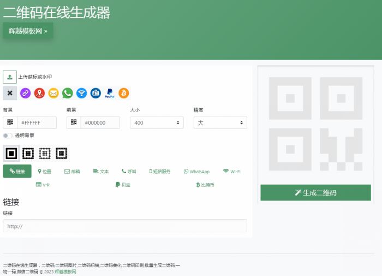Pick the yellow email envelope watermark icon
Image resolution: width=382 pixels, height=276 pixels.
click(x=53, y=93)
